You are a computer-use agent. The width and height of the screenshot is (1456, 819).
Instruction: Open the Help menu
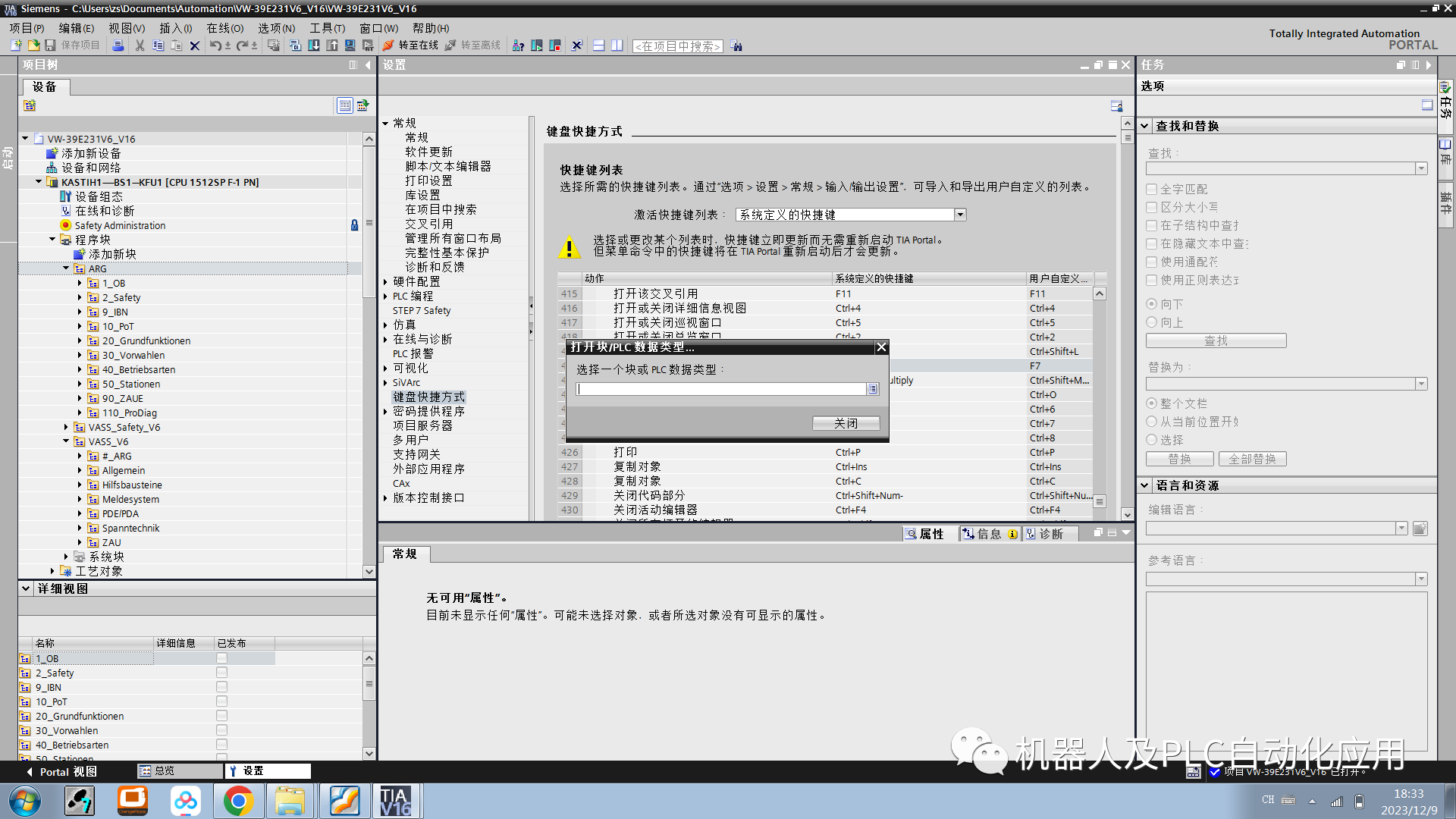[431, 28]
